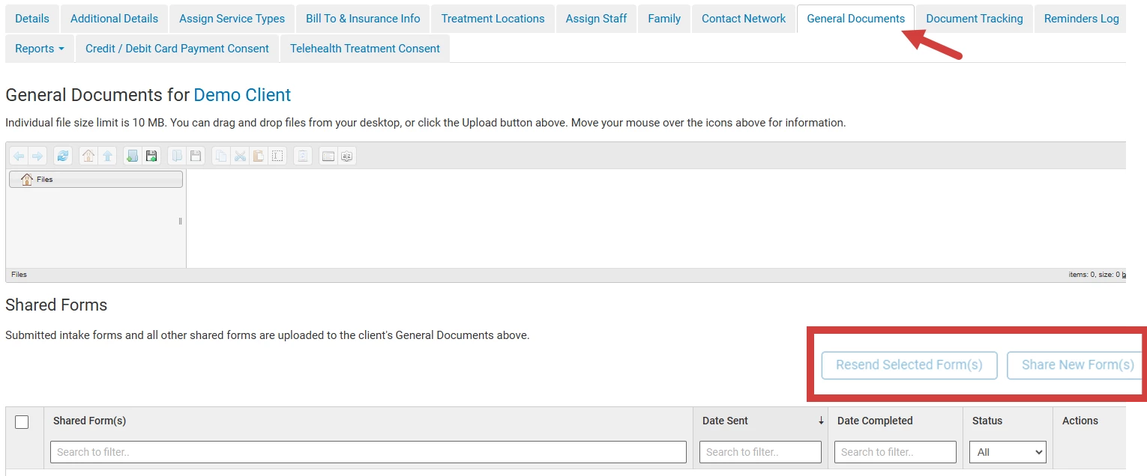Click the toolbar icon between Rename and View
This screenshot has height=476, width=1147.
[303, 156]
